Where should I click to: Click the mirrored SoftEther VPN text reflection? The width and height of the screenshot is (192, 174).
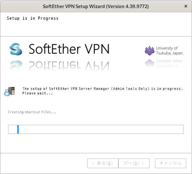(69, 65)
